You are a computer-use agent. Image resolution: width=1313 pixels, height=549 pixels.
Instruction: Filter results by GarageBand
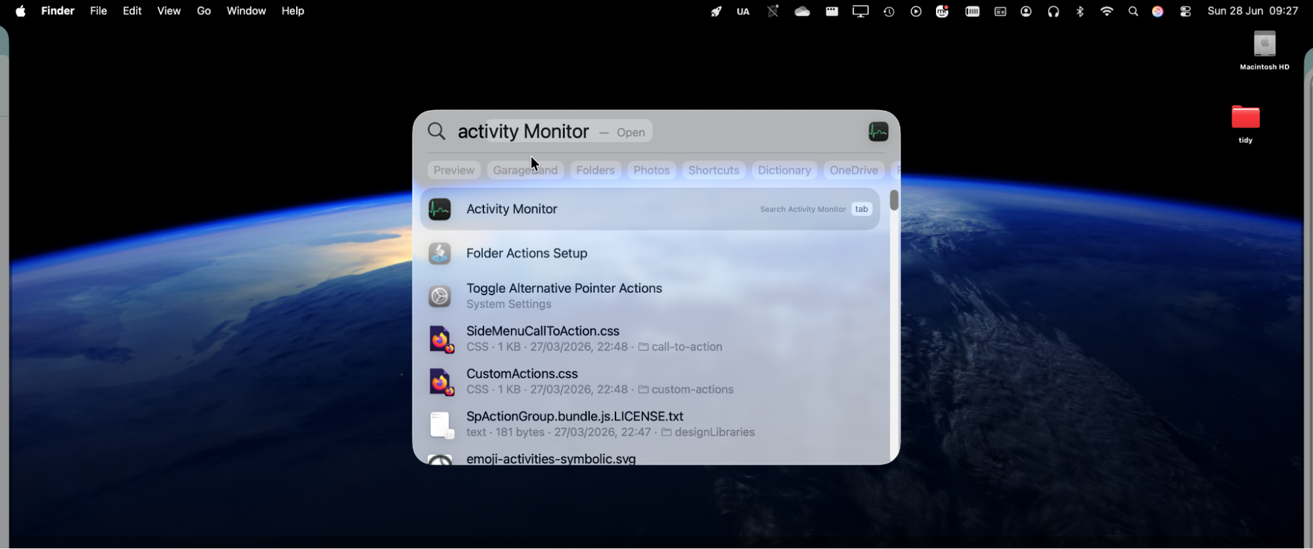(525, 171)
